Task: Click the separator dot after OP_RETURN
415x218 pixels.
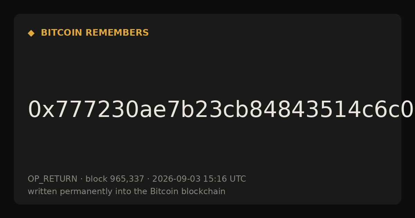Action: point(82,179)
